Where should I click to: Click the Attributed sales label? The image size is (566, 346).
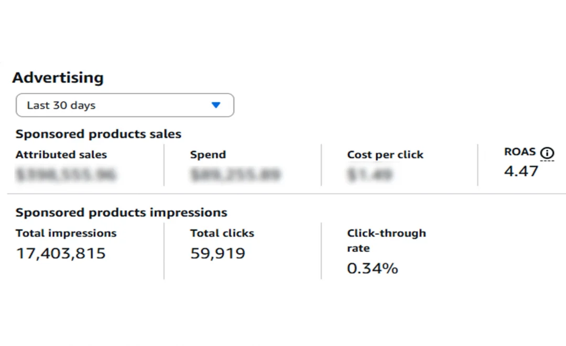pyautogui.click(x=61, y=155)
